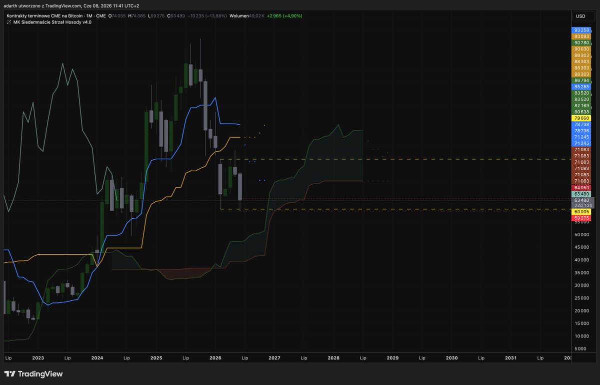This screenshot has height=385, width=600.
Task: Click the change value −10 235 (−13,88%)
Action: 206,16
